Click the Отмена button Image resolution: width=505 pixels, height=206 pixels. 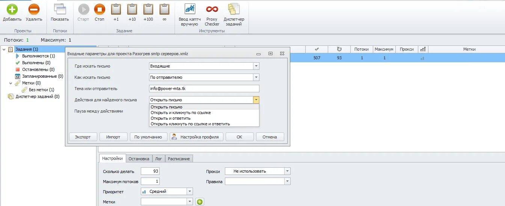point(270,137)
